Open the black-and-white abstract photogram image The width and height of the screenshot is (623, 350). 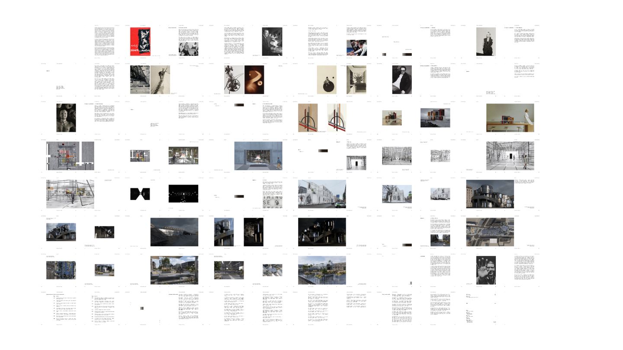click(234, 80)
